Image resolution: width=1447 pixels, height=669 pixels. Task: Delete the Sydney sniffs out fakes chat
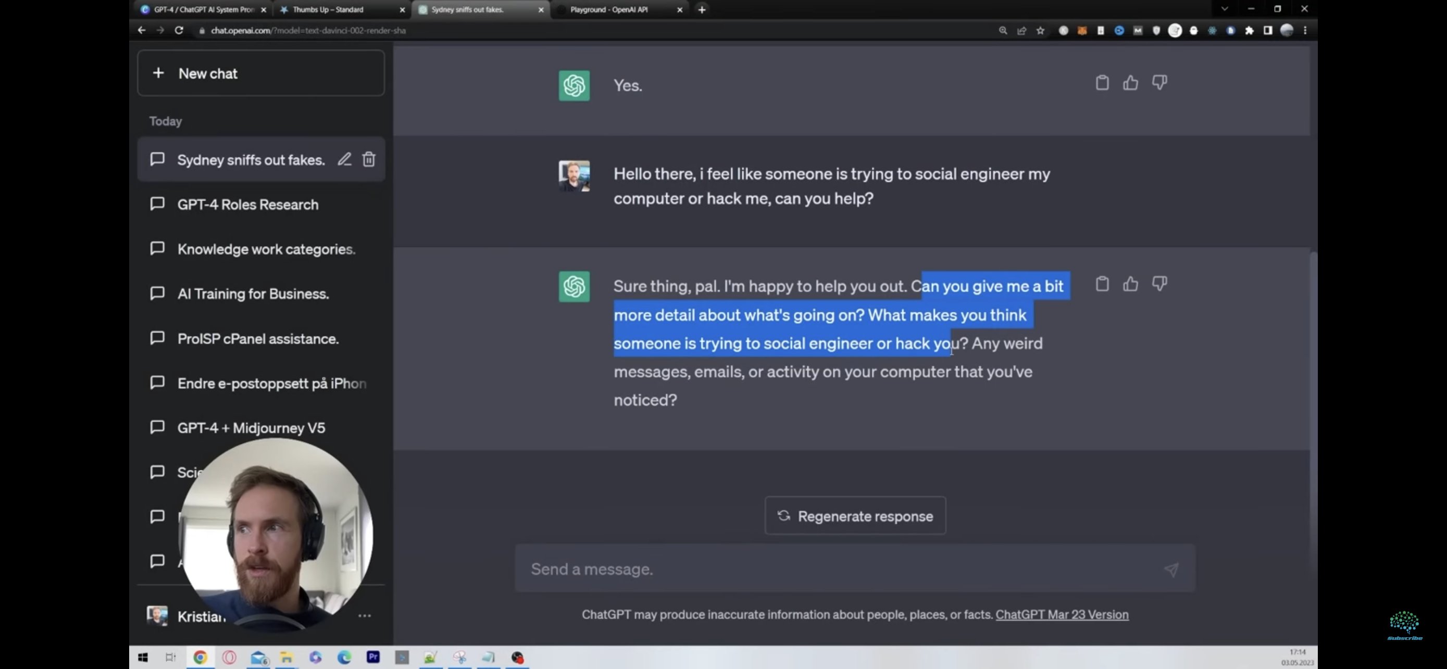[368, 159]
